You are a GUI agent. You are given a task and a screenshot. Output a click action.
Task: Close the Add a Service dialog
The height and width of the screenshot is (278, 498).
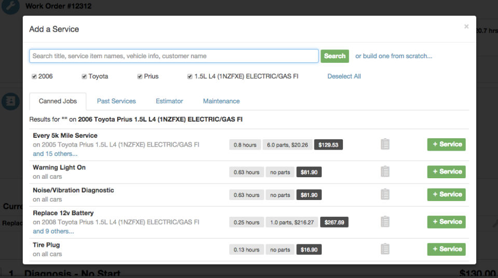click(466, 27)
